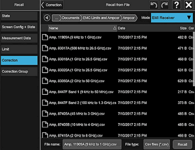Click file icon for 8447F Band 2 row

45,103
